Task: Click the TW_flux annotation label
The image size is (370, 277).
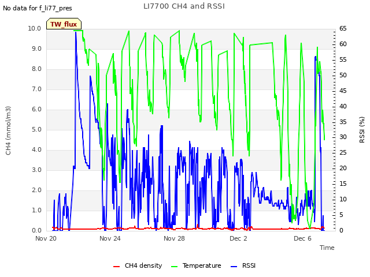Action: [64, 24]
